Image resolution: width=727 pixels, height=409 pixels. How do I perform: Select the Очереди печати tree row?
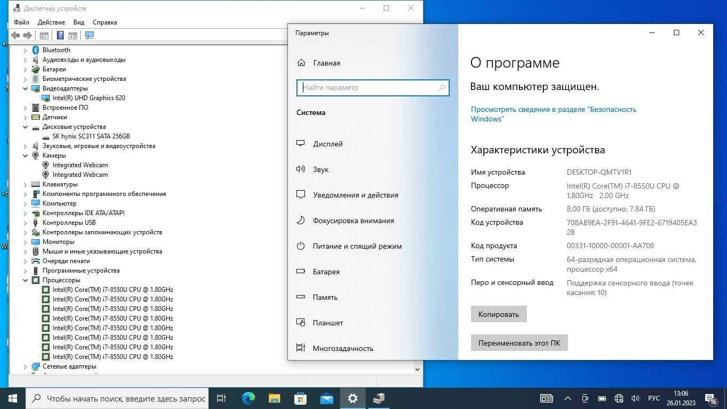pyautogui.click(x=66, y=261)
